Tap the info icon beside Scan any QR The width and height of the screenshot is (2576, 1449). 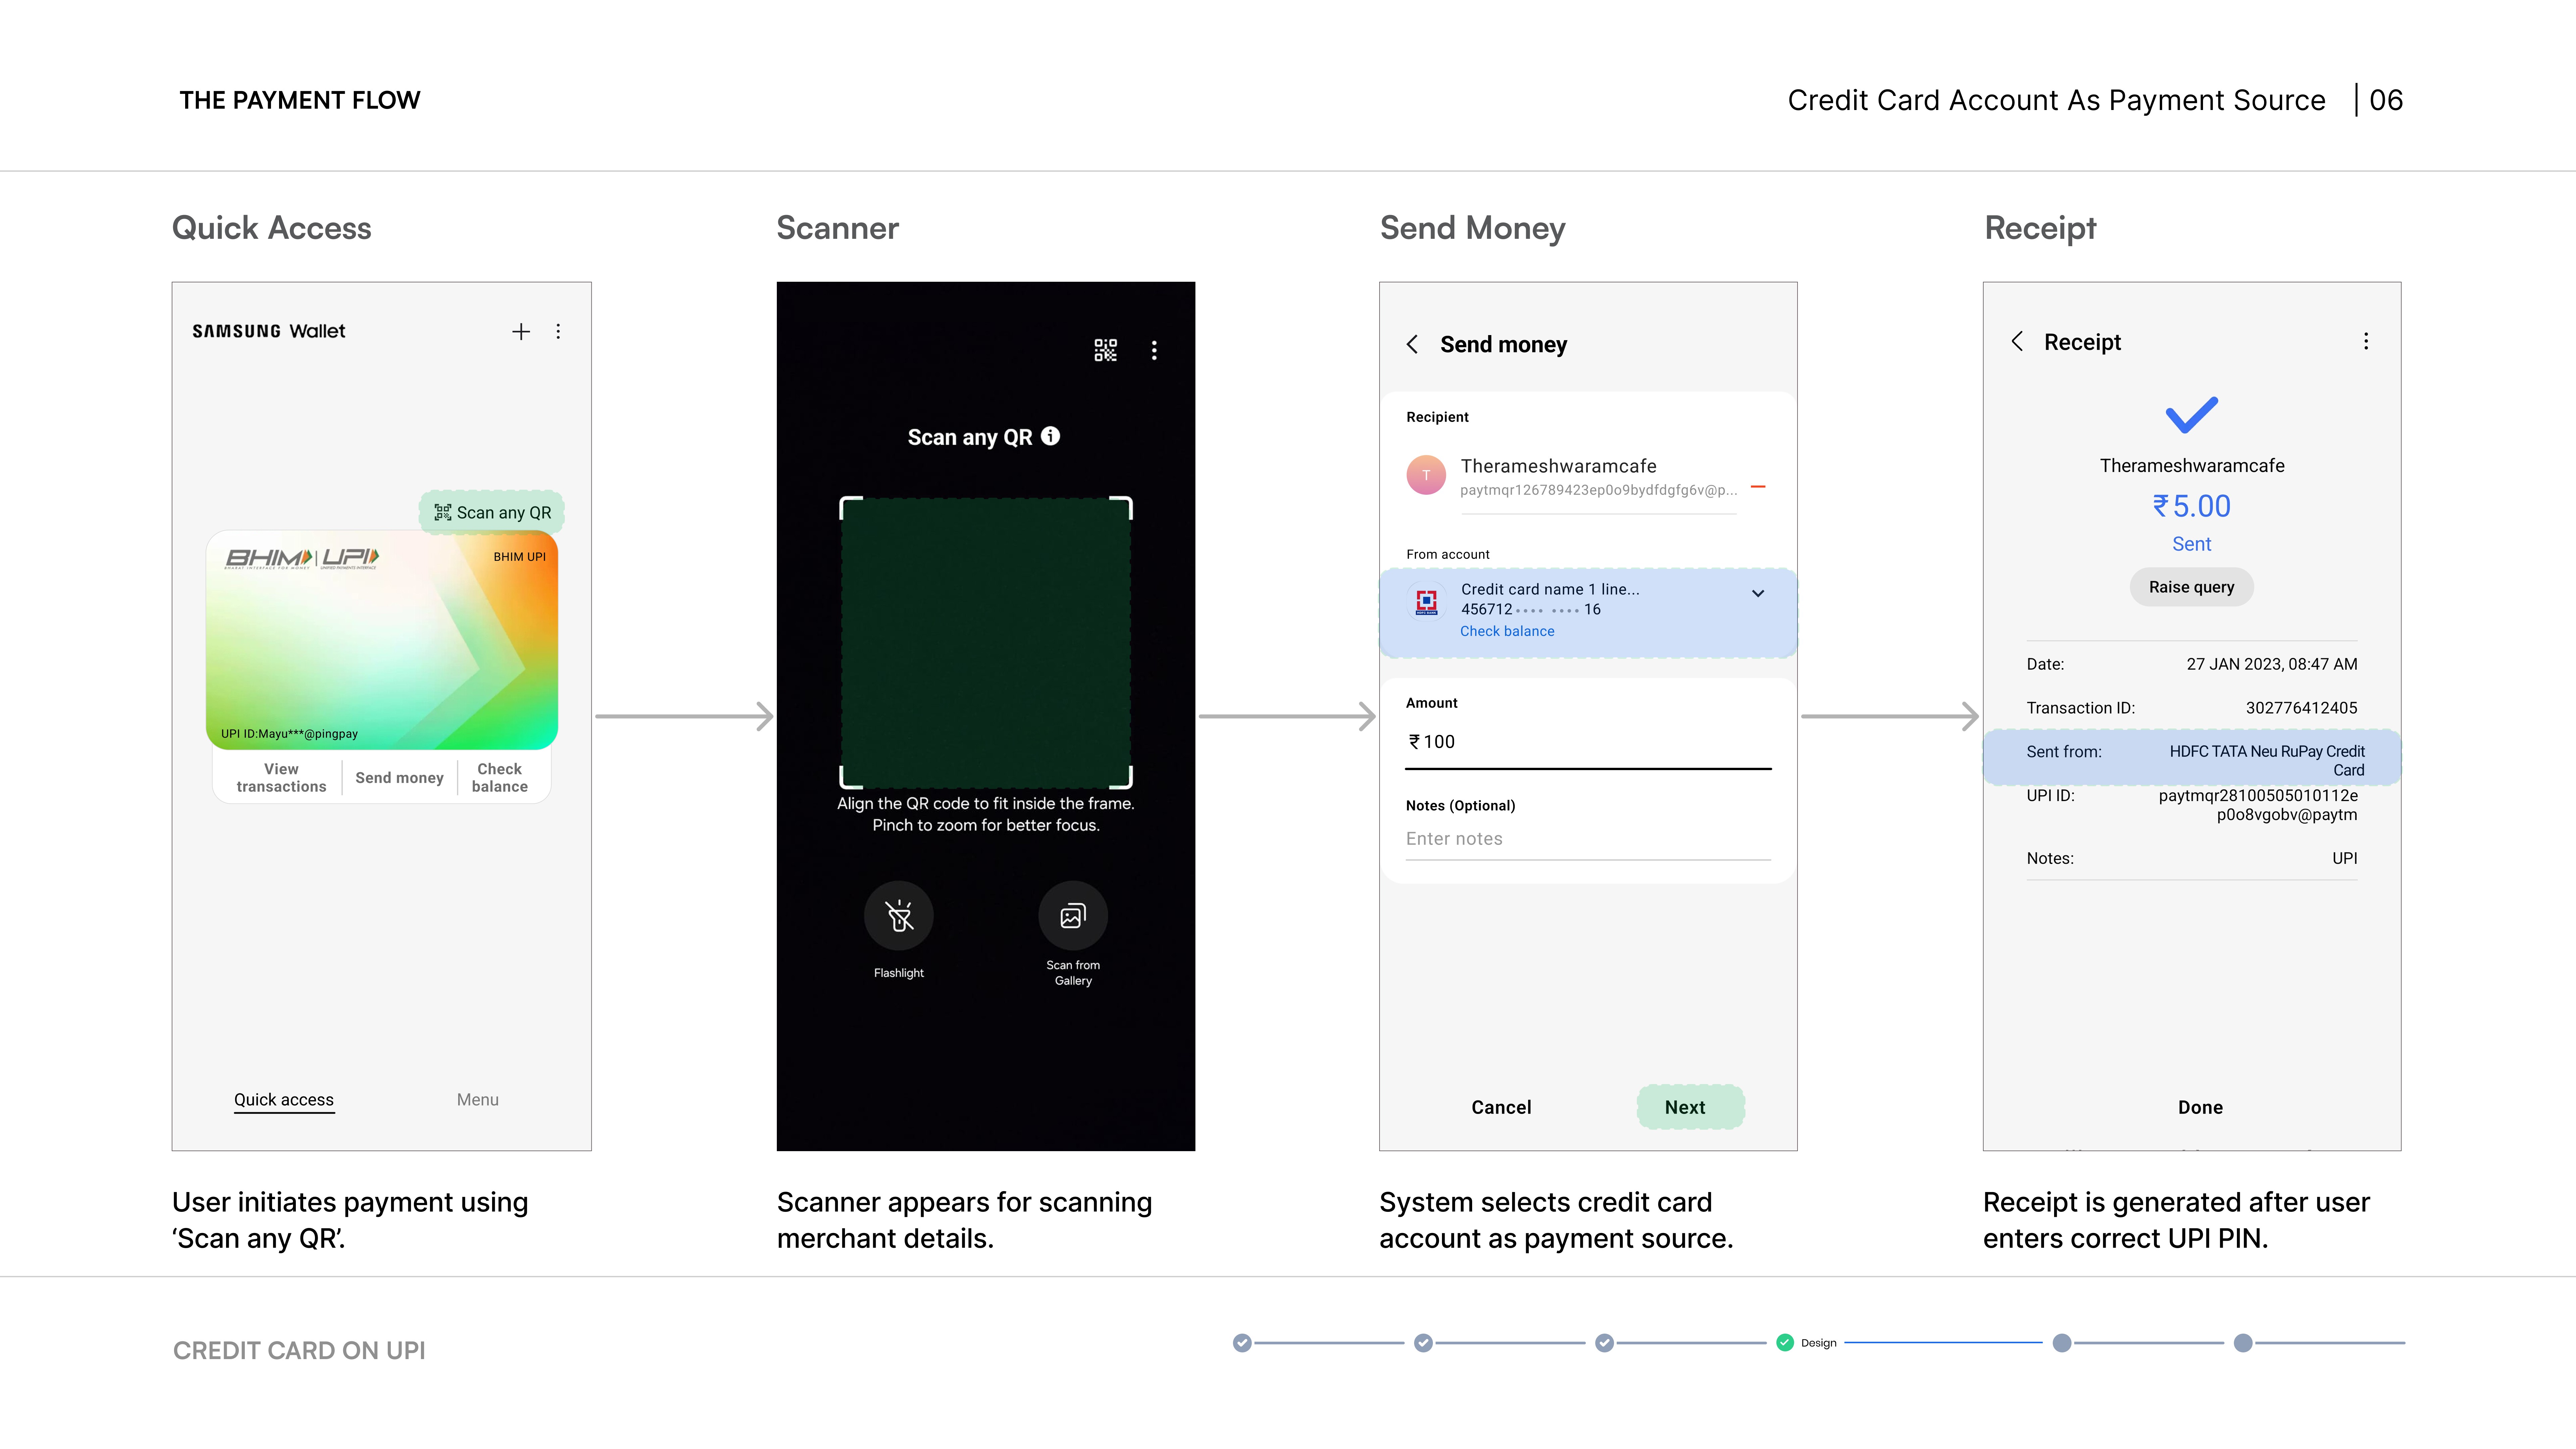coord(1050,436)
